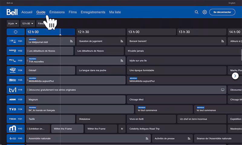Open Idylle sur une île program
The image size is (242, 145).
pos(184,60)
